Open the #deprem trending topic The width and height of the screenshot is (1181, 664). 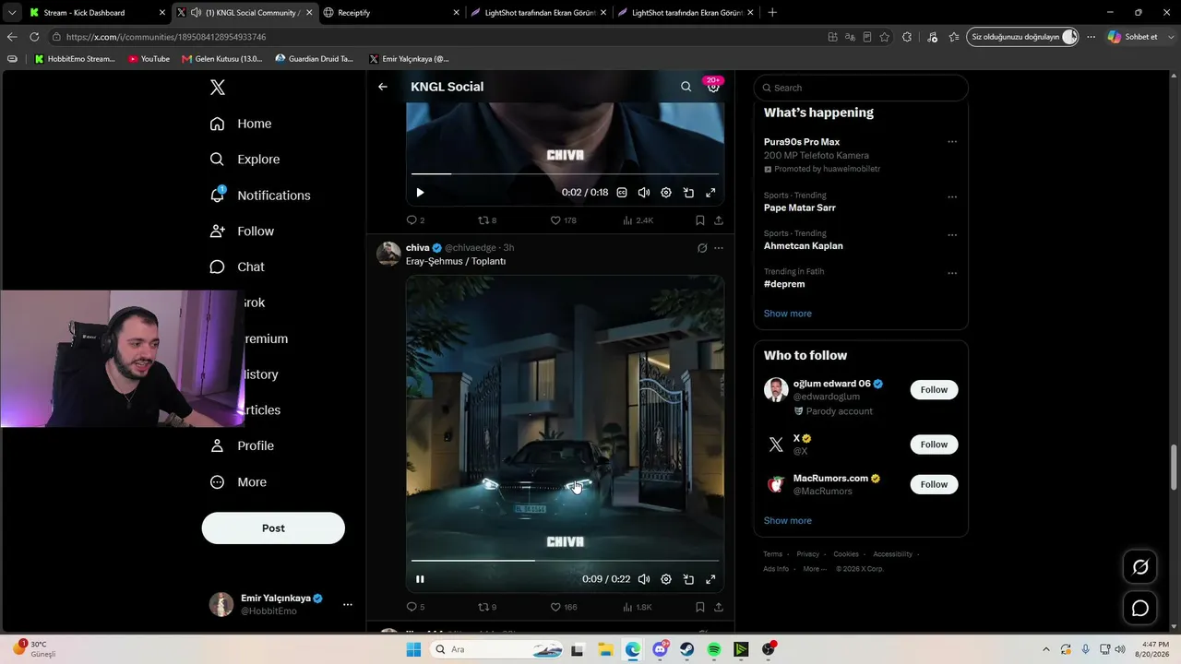(x=783, y=284)
